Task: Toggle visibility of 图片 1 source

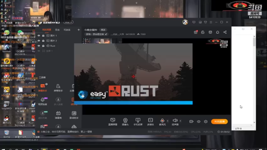Action: 39,36
